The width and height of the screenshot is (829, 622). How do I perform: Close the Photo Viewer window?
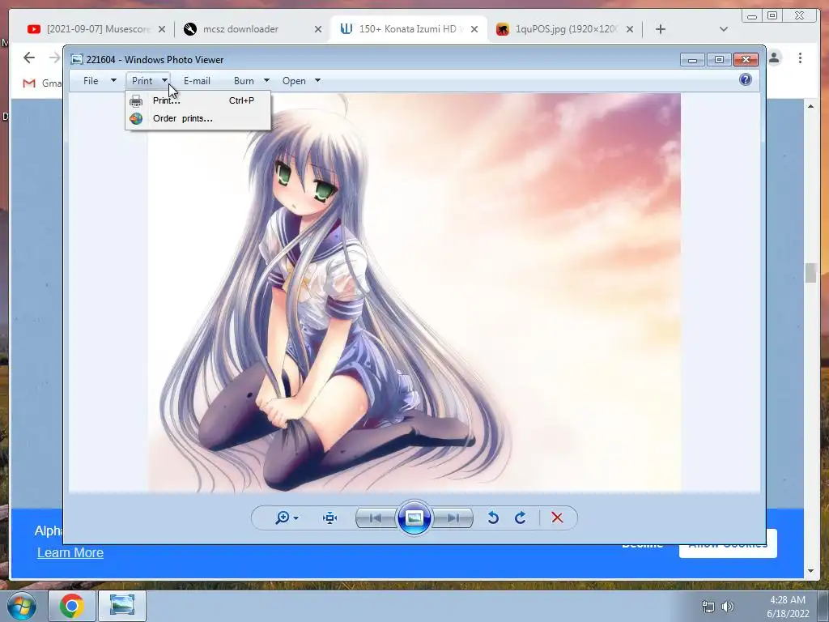tap(746, 60)
